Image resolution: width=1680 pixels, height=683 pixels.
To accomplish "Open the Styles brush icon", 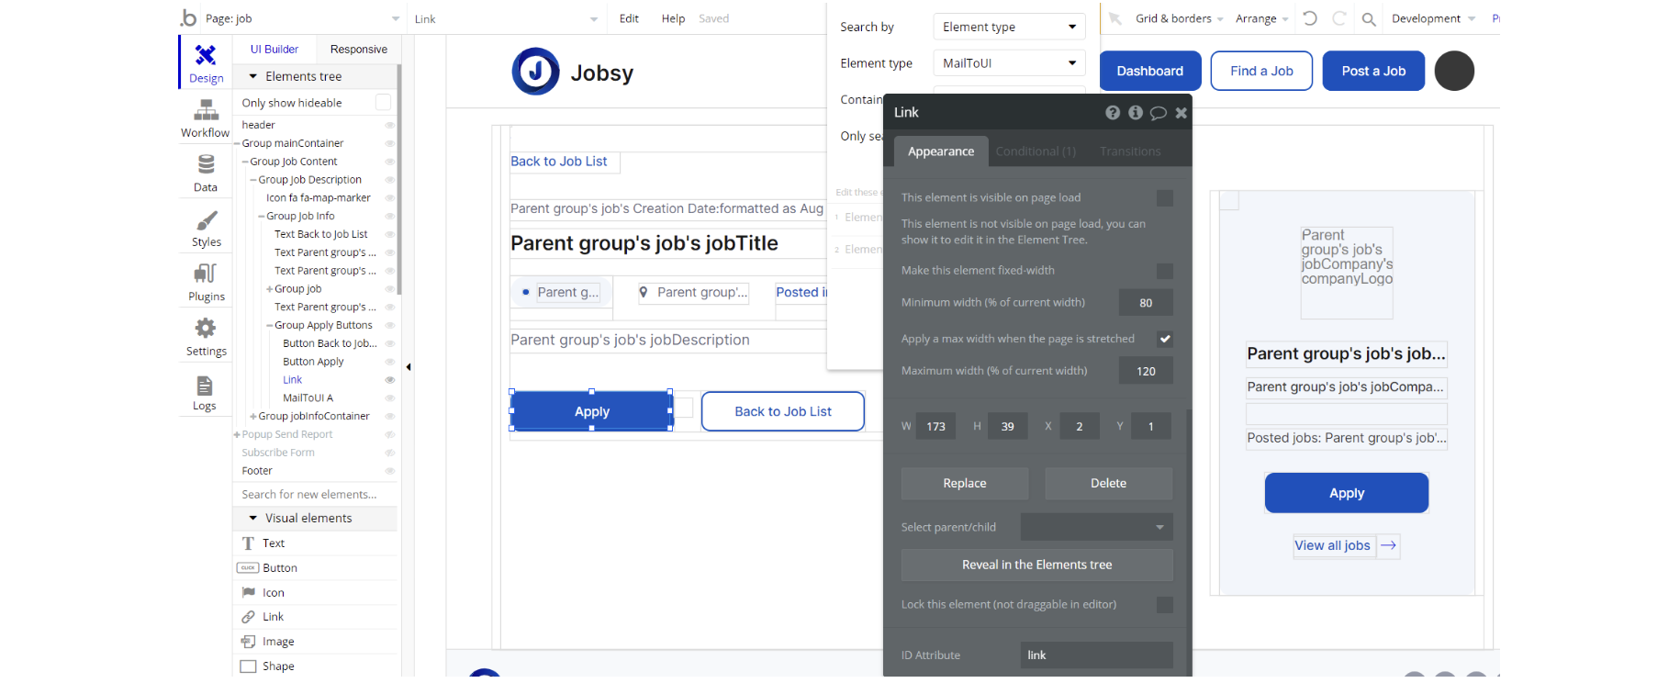I will [x=206, y=221].
